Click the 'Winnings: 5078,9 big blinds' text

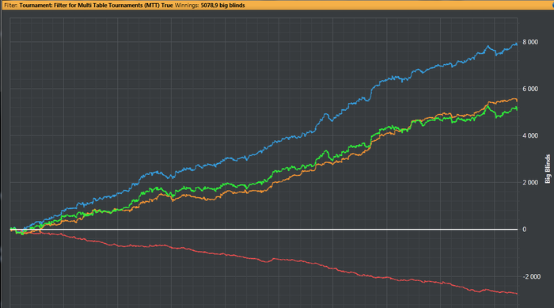pos(210,6)
